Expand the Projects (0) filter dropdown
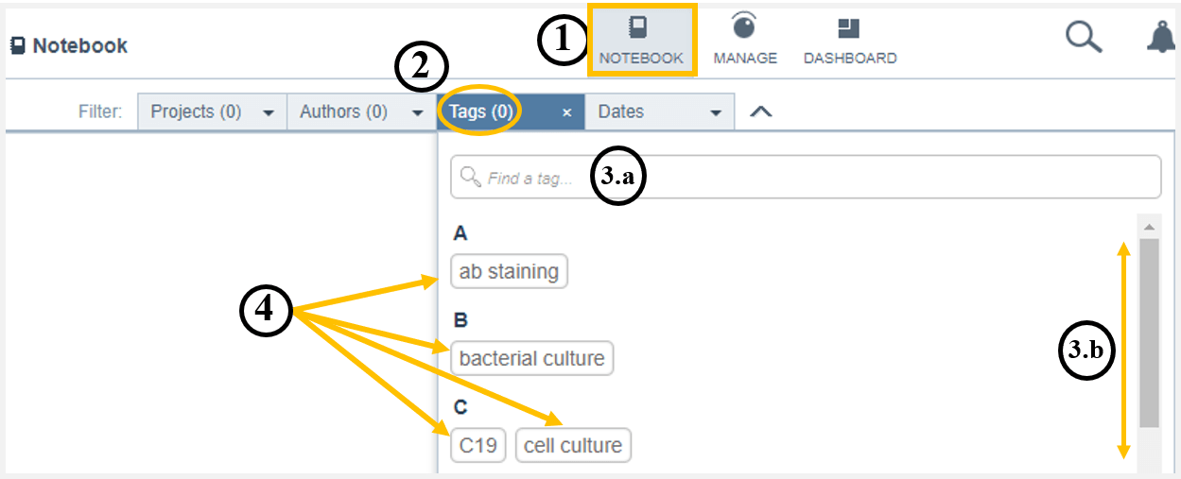 213,111
